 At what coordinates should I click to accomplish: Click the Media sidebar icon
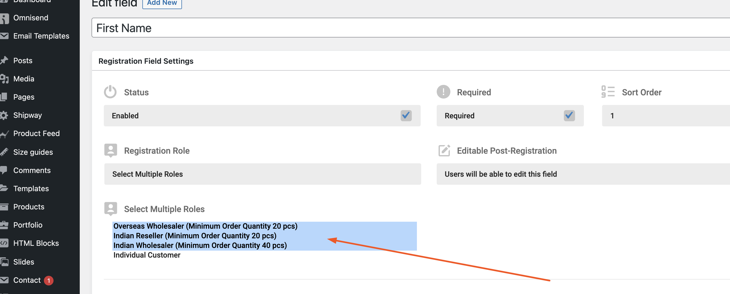(x=4, y=79)
